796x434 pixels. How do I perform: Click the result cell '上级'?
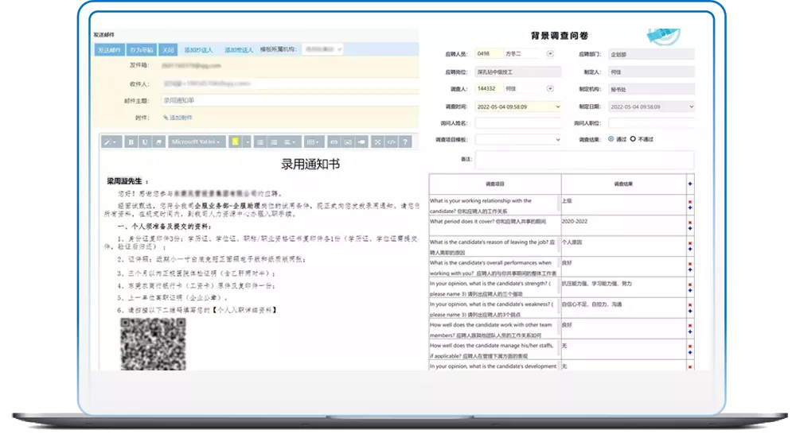[x=624, y=205]
